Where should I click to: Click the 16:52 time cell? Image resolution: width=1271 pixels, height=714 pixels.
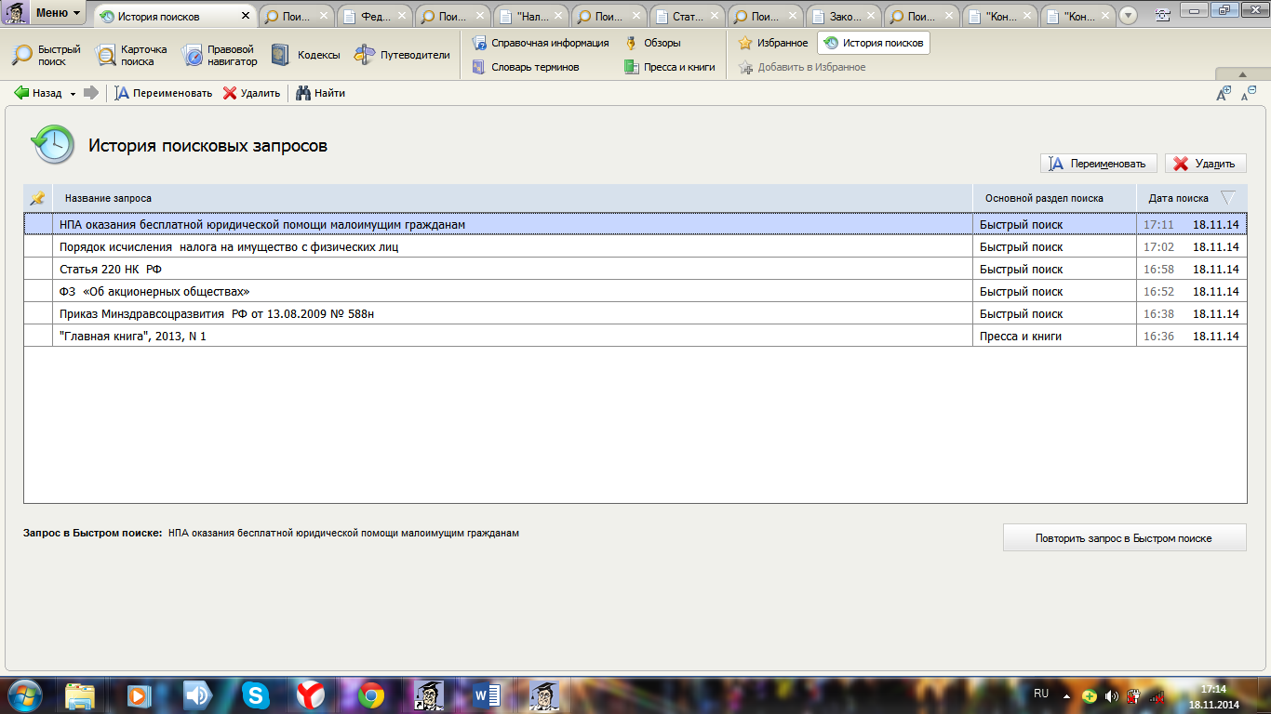pos(1158,291)
